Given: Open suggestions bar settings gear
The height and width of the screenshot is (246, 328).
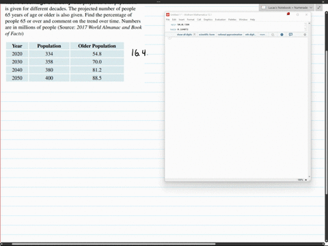Looking at the screenshot, I should pos(305,35).
